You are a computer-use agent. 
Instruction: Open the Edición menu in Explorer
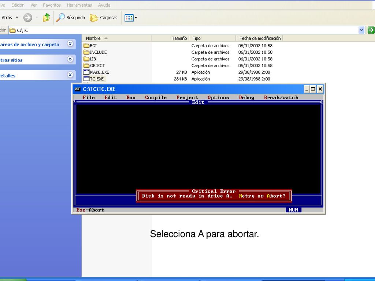coord(18,5)
